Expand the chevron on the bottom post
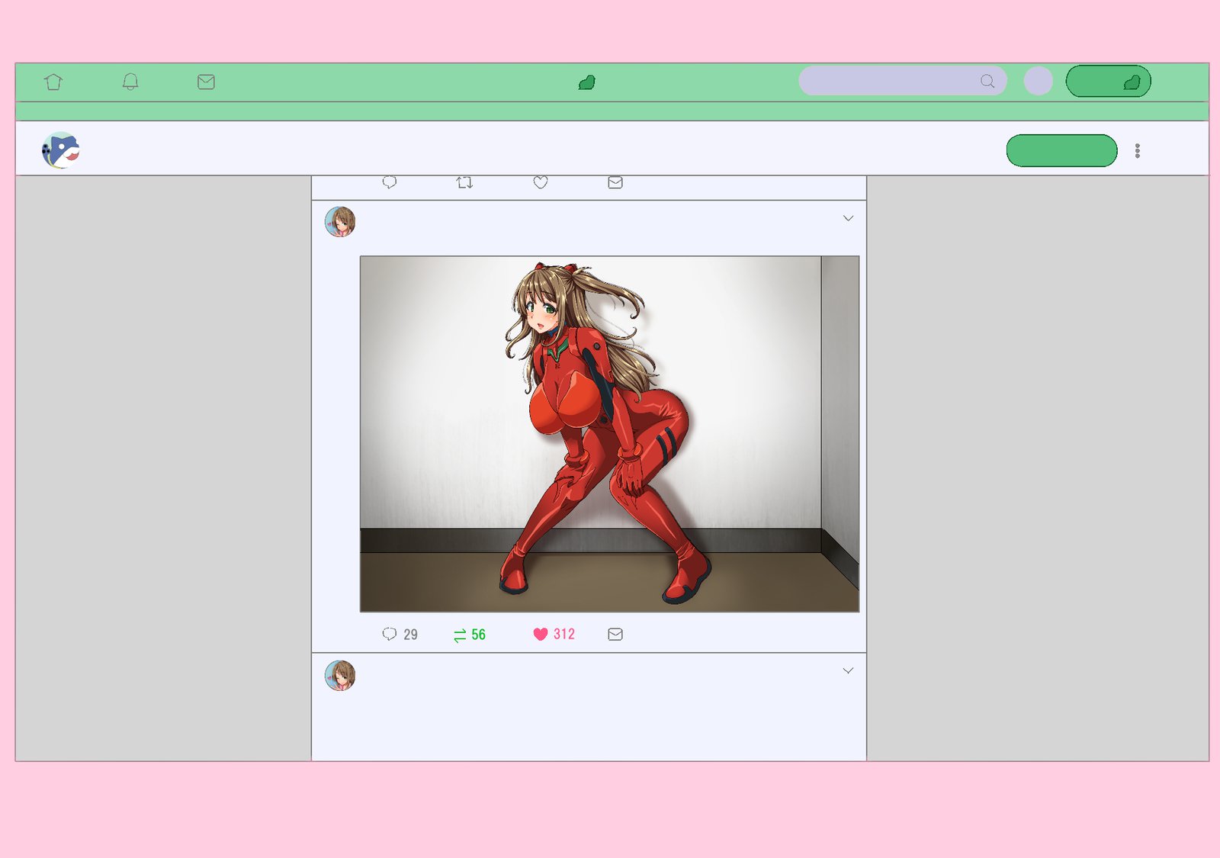 pyautogui.click(x=848, y=670)
